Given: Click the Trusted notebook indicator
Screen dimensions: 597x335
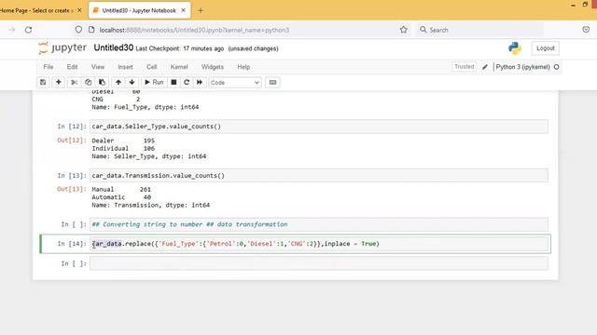Looking at the screenshot, I should (465, 67).
